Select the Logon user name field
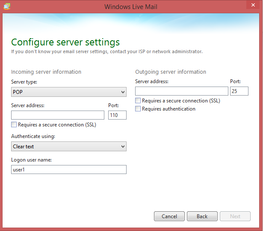The width and height of the screenshot is (263, 231). click(68, 170)
